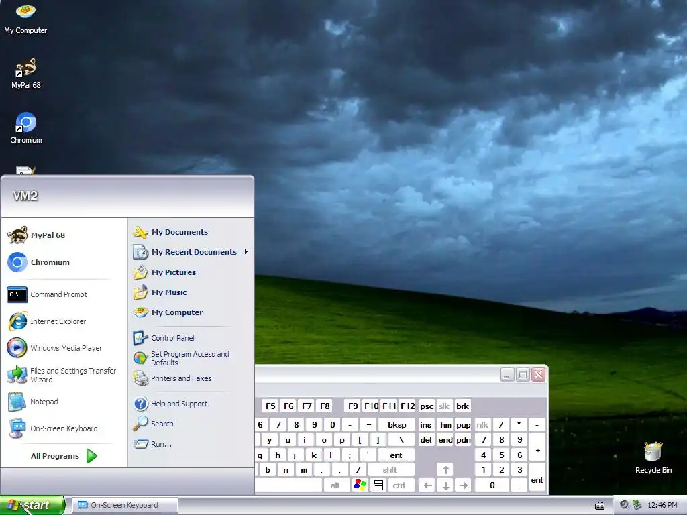This screenshot has width=687, height=515.
Task: Open MyPal 68 desktop shortcut icon
Action: 26,73
